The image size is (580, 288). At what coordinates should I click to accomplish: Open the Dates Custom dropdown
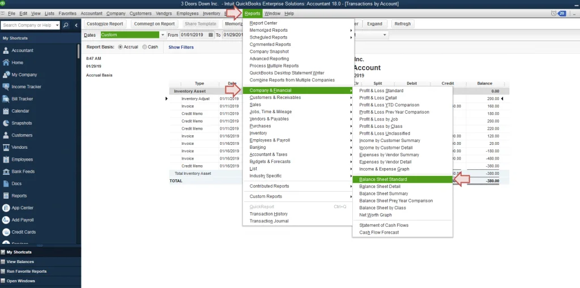[163, 35]
